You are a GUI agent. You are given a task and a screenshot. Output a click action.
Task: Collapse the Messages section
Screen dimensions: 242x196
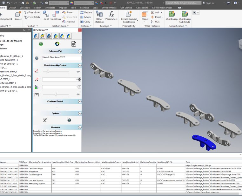coord(80,127)
